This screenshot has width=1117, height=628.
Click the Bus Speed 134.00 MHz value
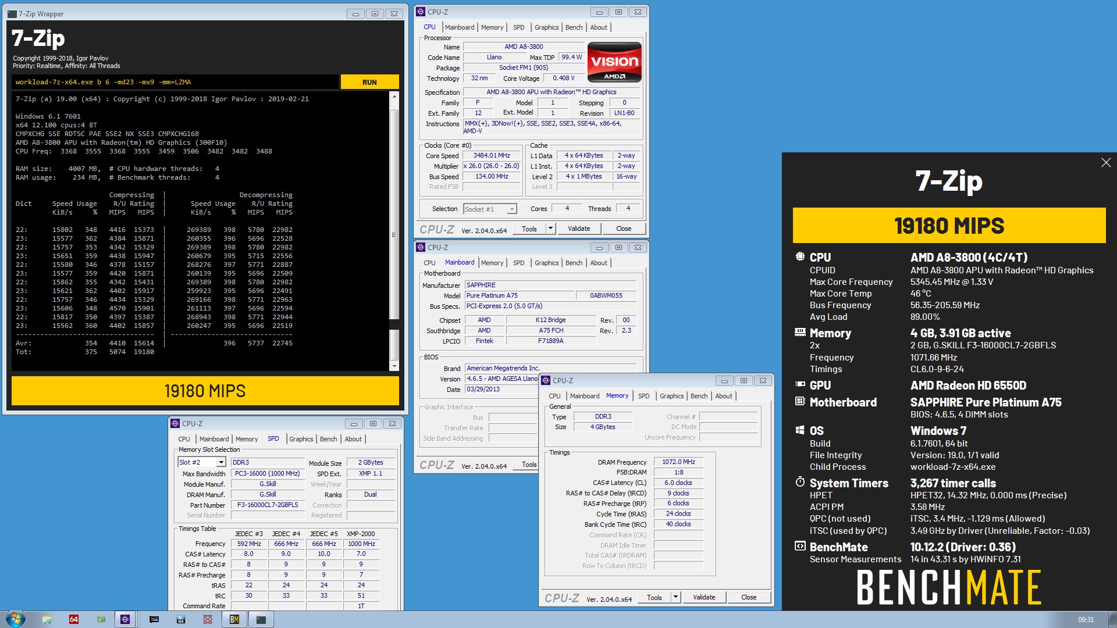tap(492, 177)
